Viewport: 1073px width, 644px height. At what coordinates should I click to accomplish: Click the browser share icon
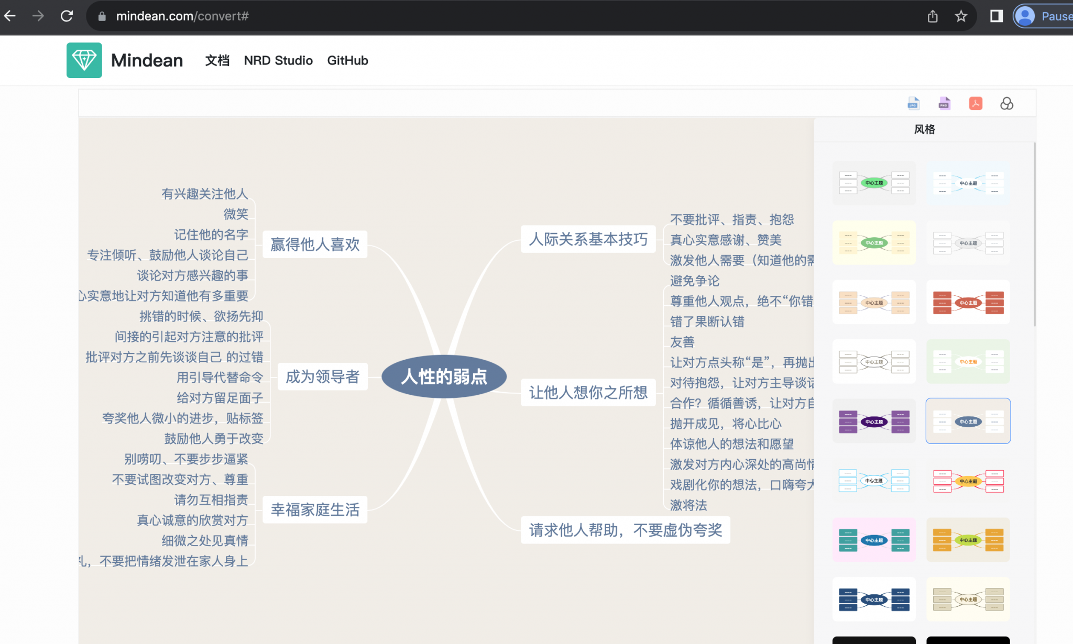pyautogui.click(x=932, y=16)
